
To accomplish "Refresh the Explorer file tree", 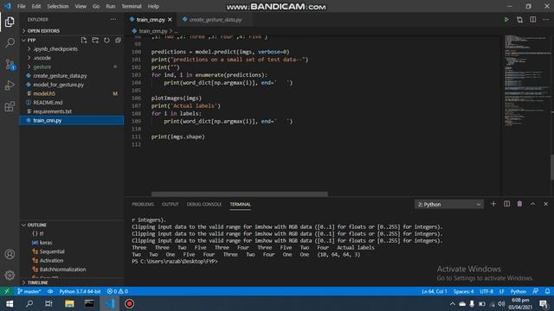I will point(106,41).
